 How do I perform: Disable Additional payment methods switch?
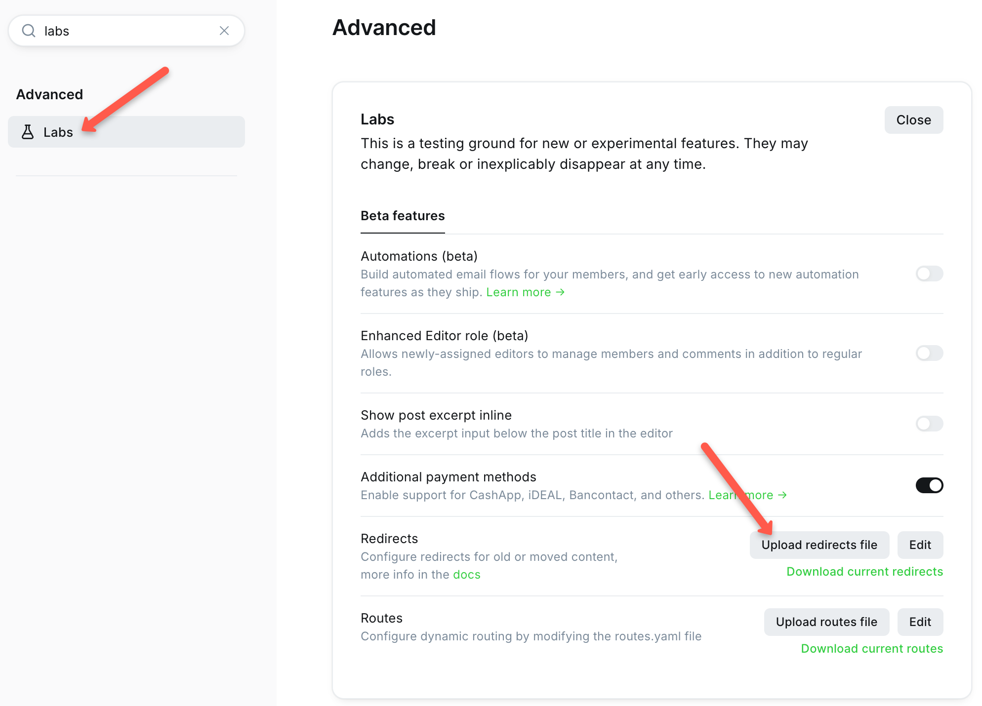pos(929,485)
